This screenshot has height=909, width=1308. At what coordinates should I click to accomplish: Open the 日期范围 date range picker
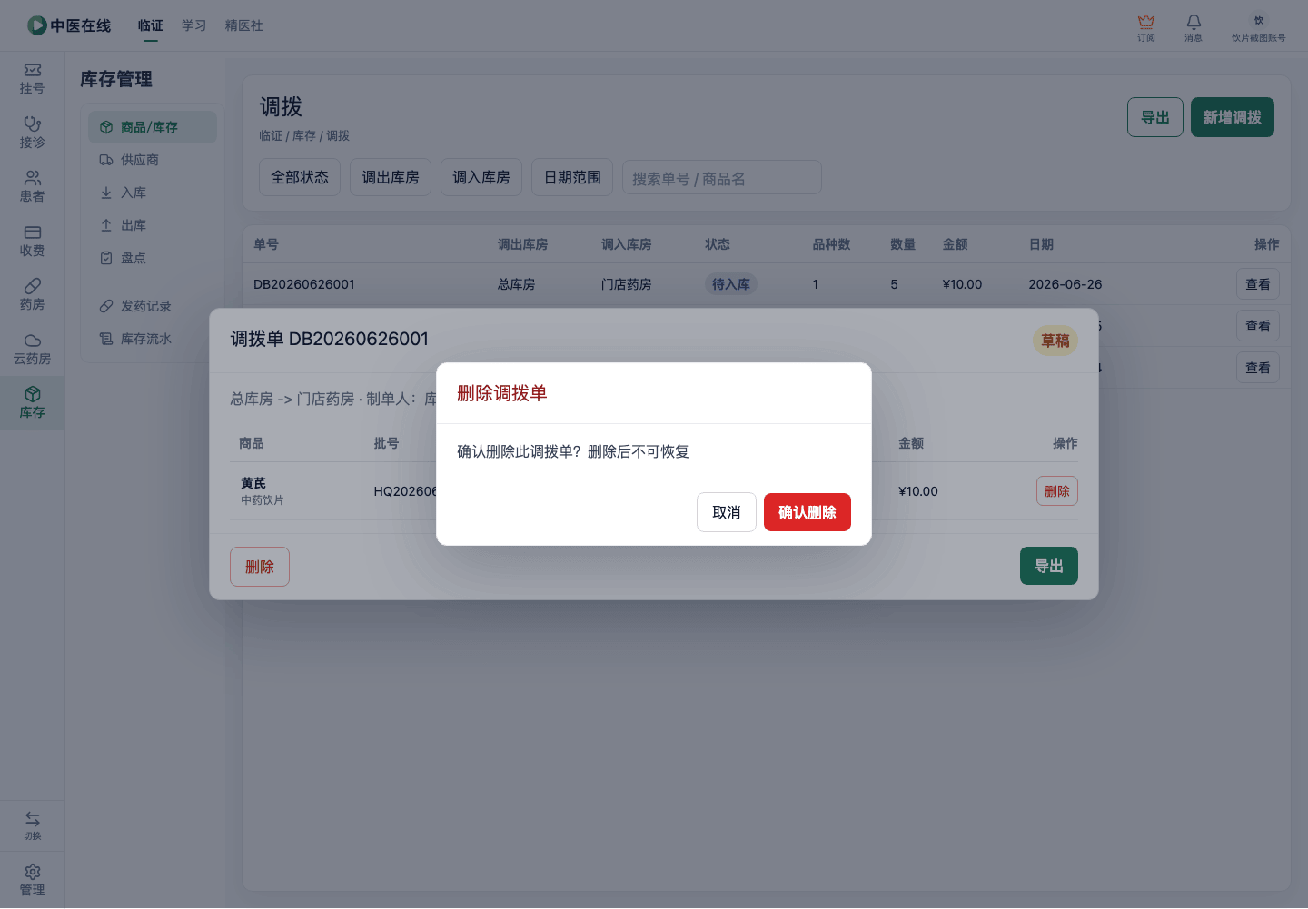tap(572, 177)
